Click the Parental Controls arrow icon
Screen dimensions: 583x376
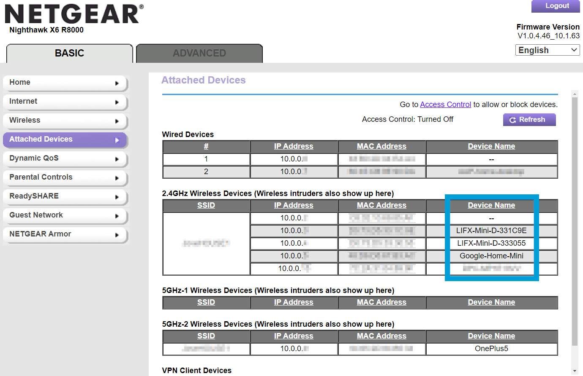coord(117,178)
